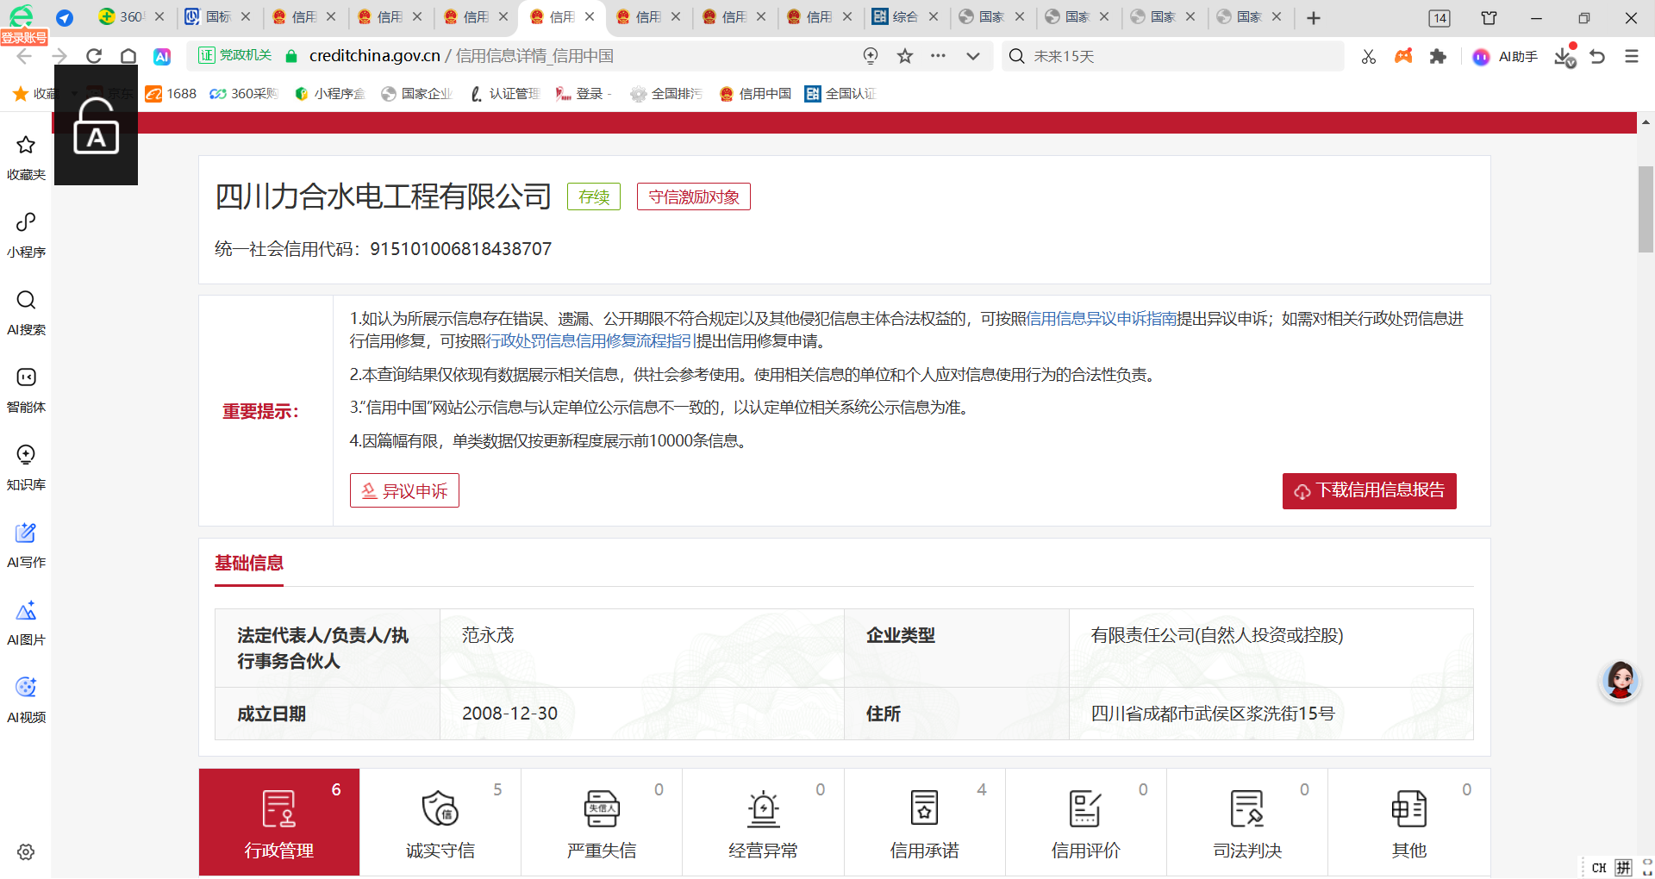This screenshot has height=879, width=1655.
Task: Click the page vertical scrollbar thumb
Action: point(1646,209)
